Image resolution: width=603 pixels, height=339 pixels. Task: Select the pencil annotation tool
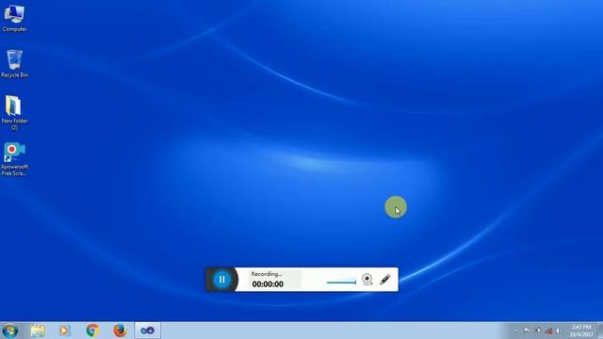tap(385, 280)
